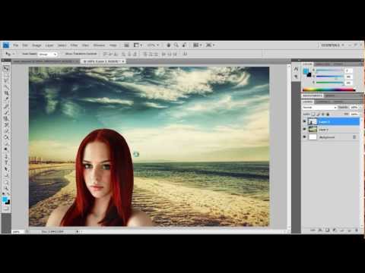Viewport: 365px width, 273px height.
Task: Toggle visibility of the middle beach layer
Action: click(x=304, y=129)
